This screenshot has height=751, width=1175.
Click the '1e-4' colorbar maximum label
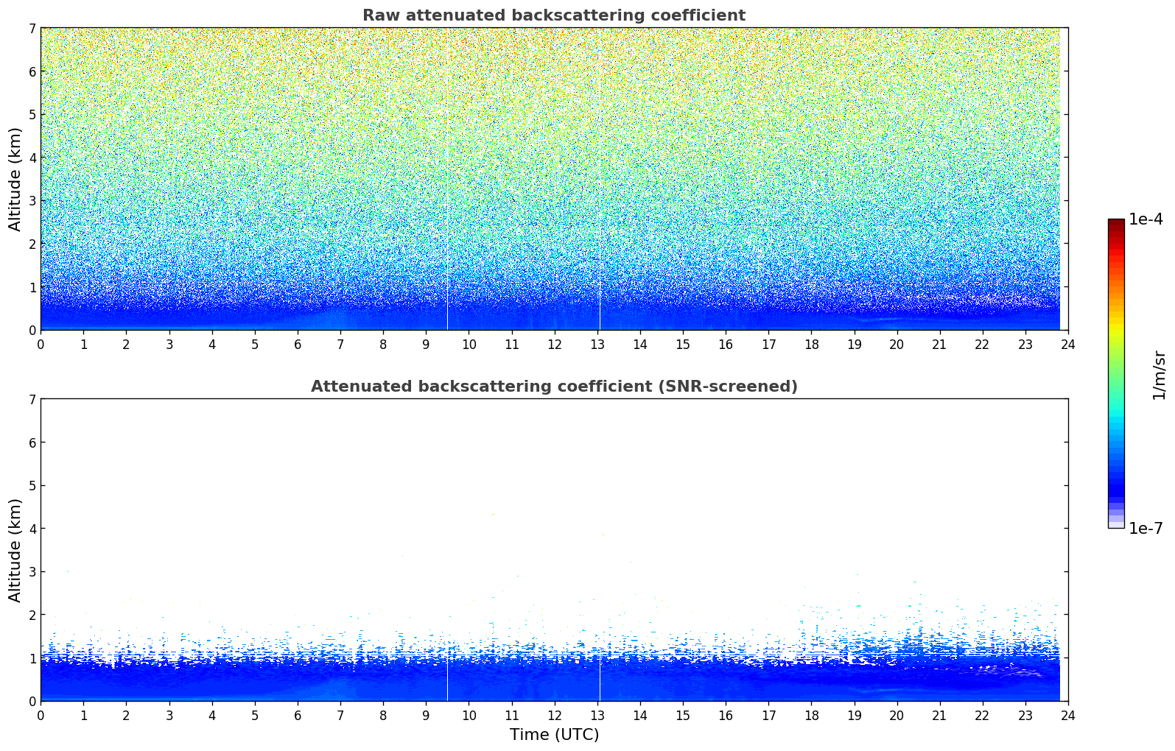point(1146,219)
